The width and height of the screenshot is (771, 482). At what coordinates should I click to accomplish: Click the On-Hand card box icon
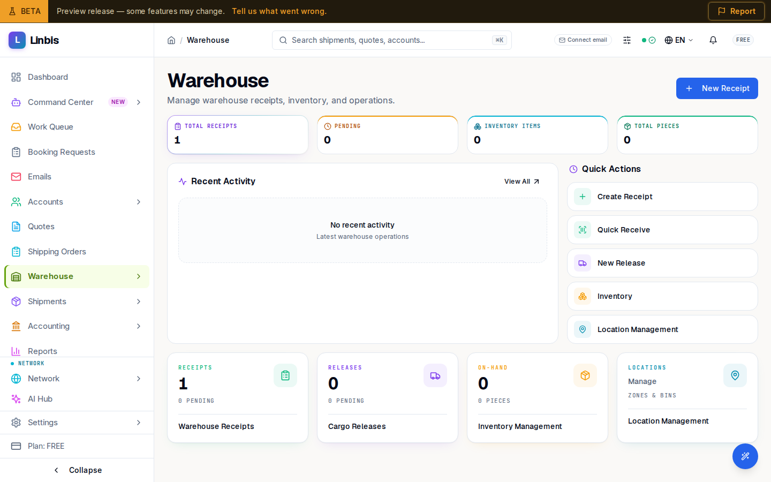[585, 375]
